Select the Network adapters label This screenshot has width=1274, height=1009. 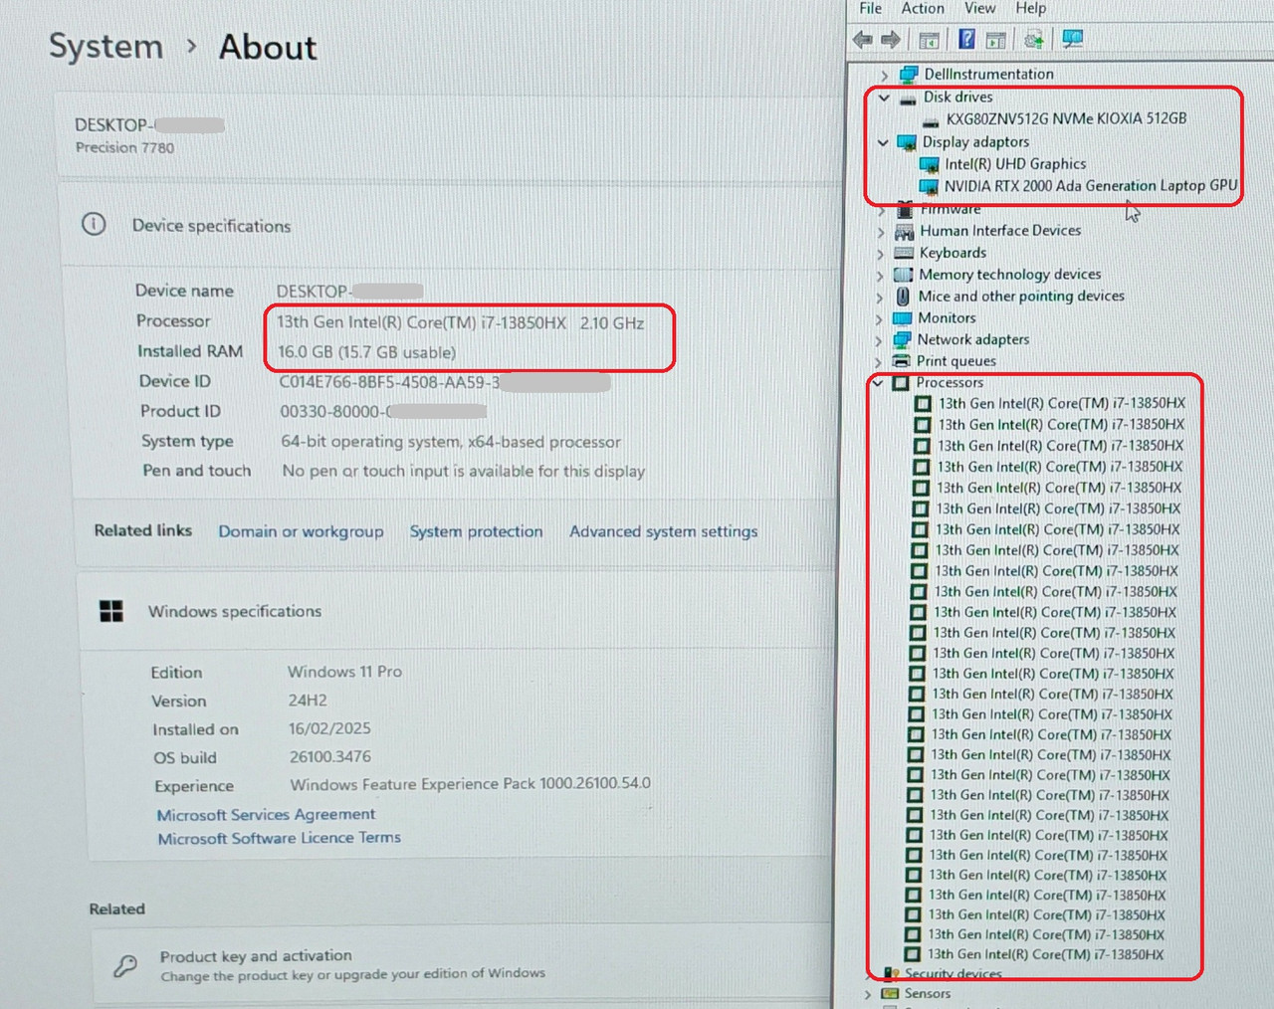(973, 339)
